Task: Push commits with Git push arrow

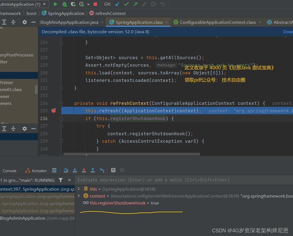Action: click(x=135, y=4)
